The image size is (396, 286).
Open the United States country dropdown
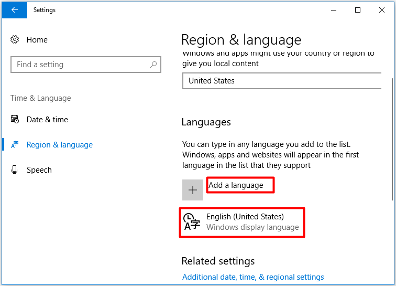pos(282,81)
